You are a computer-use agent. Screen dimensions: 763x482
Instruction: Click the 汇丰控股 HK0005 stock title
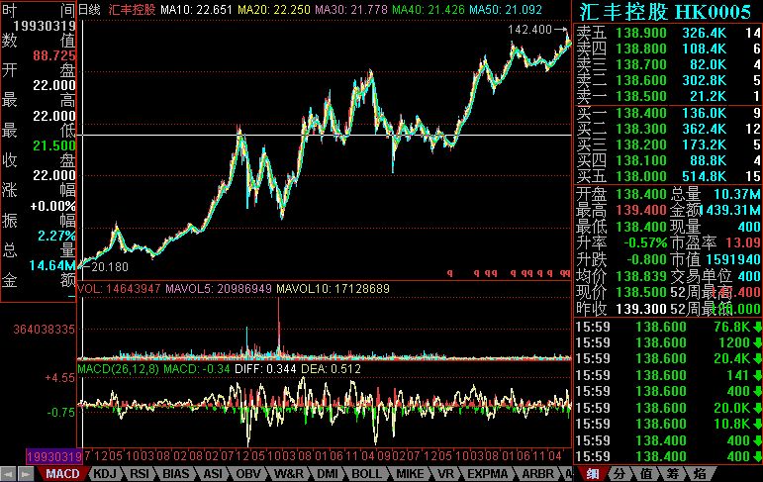tap(668, 13)
